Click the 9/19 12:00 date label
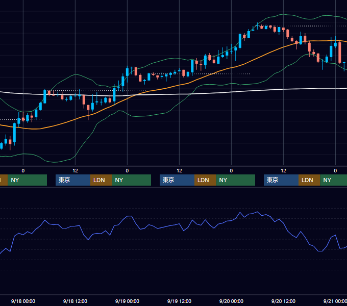This screenshot has height=306, width=347. [179, 301]
